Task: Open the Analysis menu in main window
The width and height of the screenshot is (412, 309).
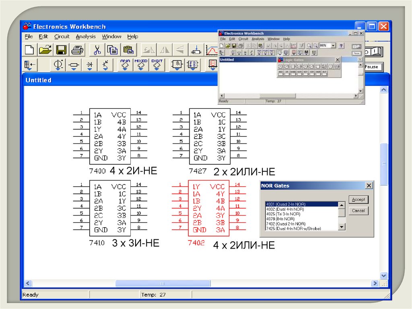Action: (86, 36)
